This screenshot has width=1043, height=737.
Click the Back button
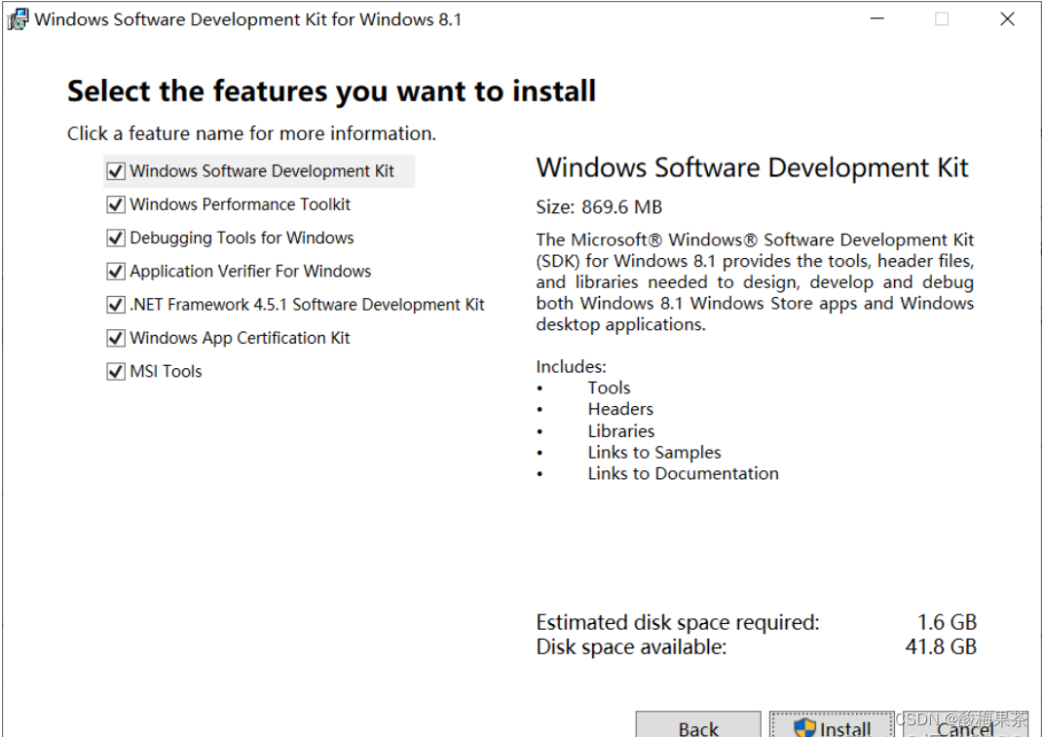tap(698, 724)
